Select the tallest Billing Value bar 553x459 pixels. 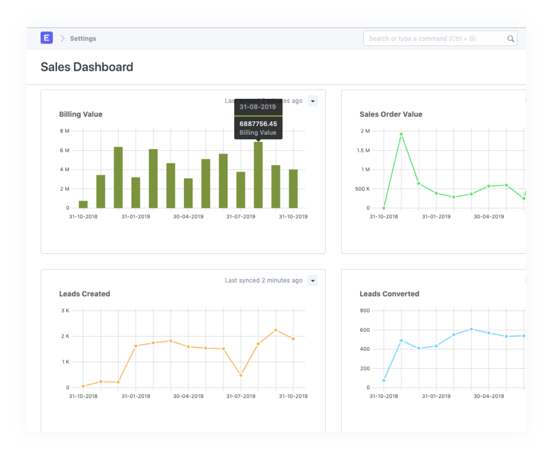258,175
